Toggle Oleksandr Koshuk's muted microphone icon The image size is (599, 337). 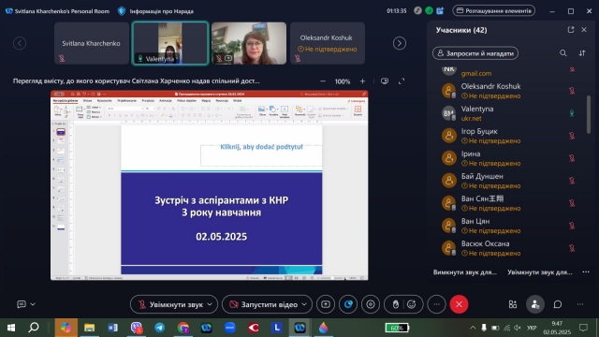point(572,91)
